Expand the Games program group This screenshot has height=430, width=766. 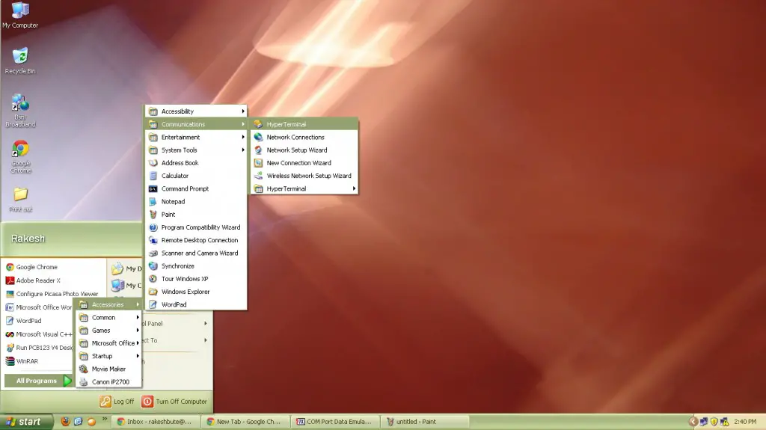point(109,331)
